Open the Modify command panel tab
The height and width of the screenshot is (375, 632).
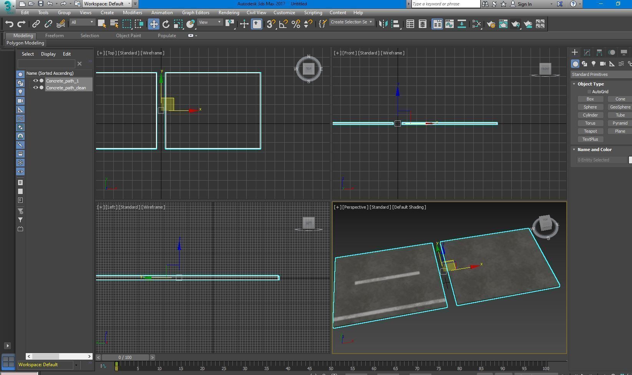pos(587,53)
